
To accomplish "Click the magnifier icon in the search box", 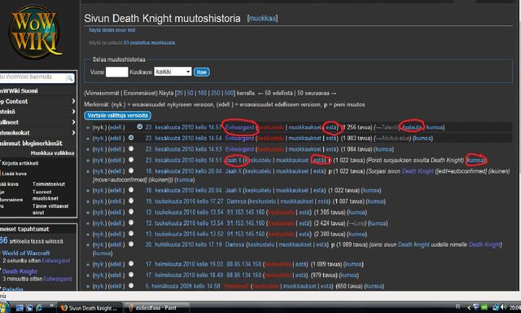I will [x=69, y=78].
